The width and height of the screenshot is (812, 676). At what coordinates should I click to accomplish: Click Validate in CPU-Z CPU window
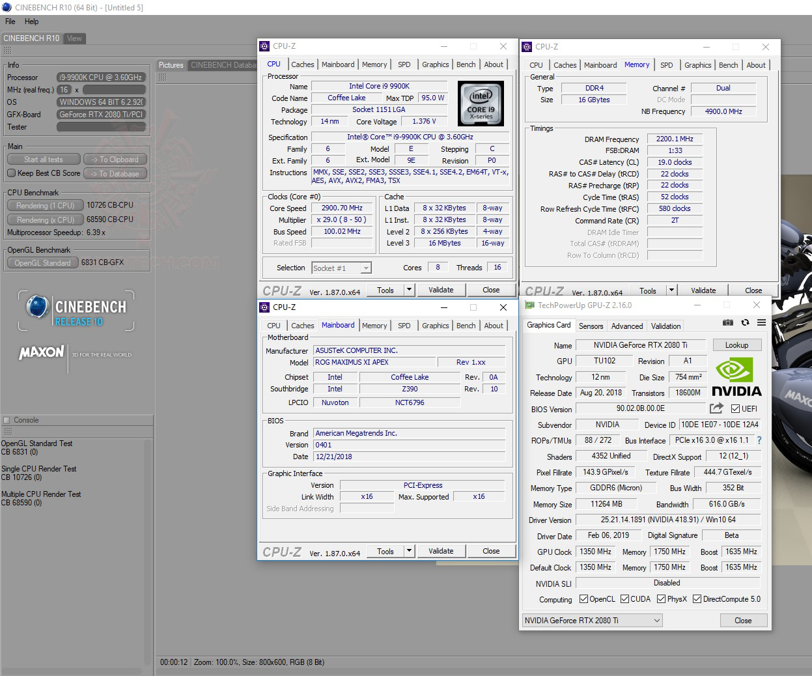(x=441, y=290)
